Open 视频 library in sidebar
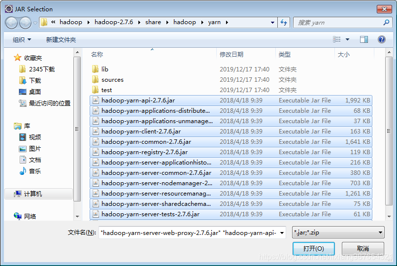The width and height of the screenshot is (397, 266). point(30,137)
